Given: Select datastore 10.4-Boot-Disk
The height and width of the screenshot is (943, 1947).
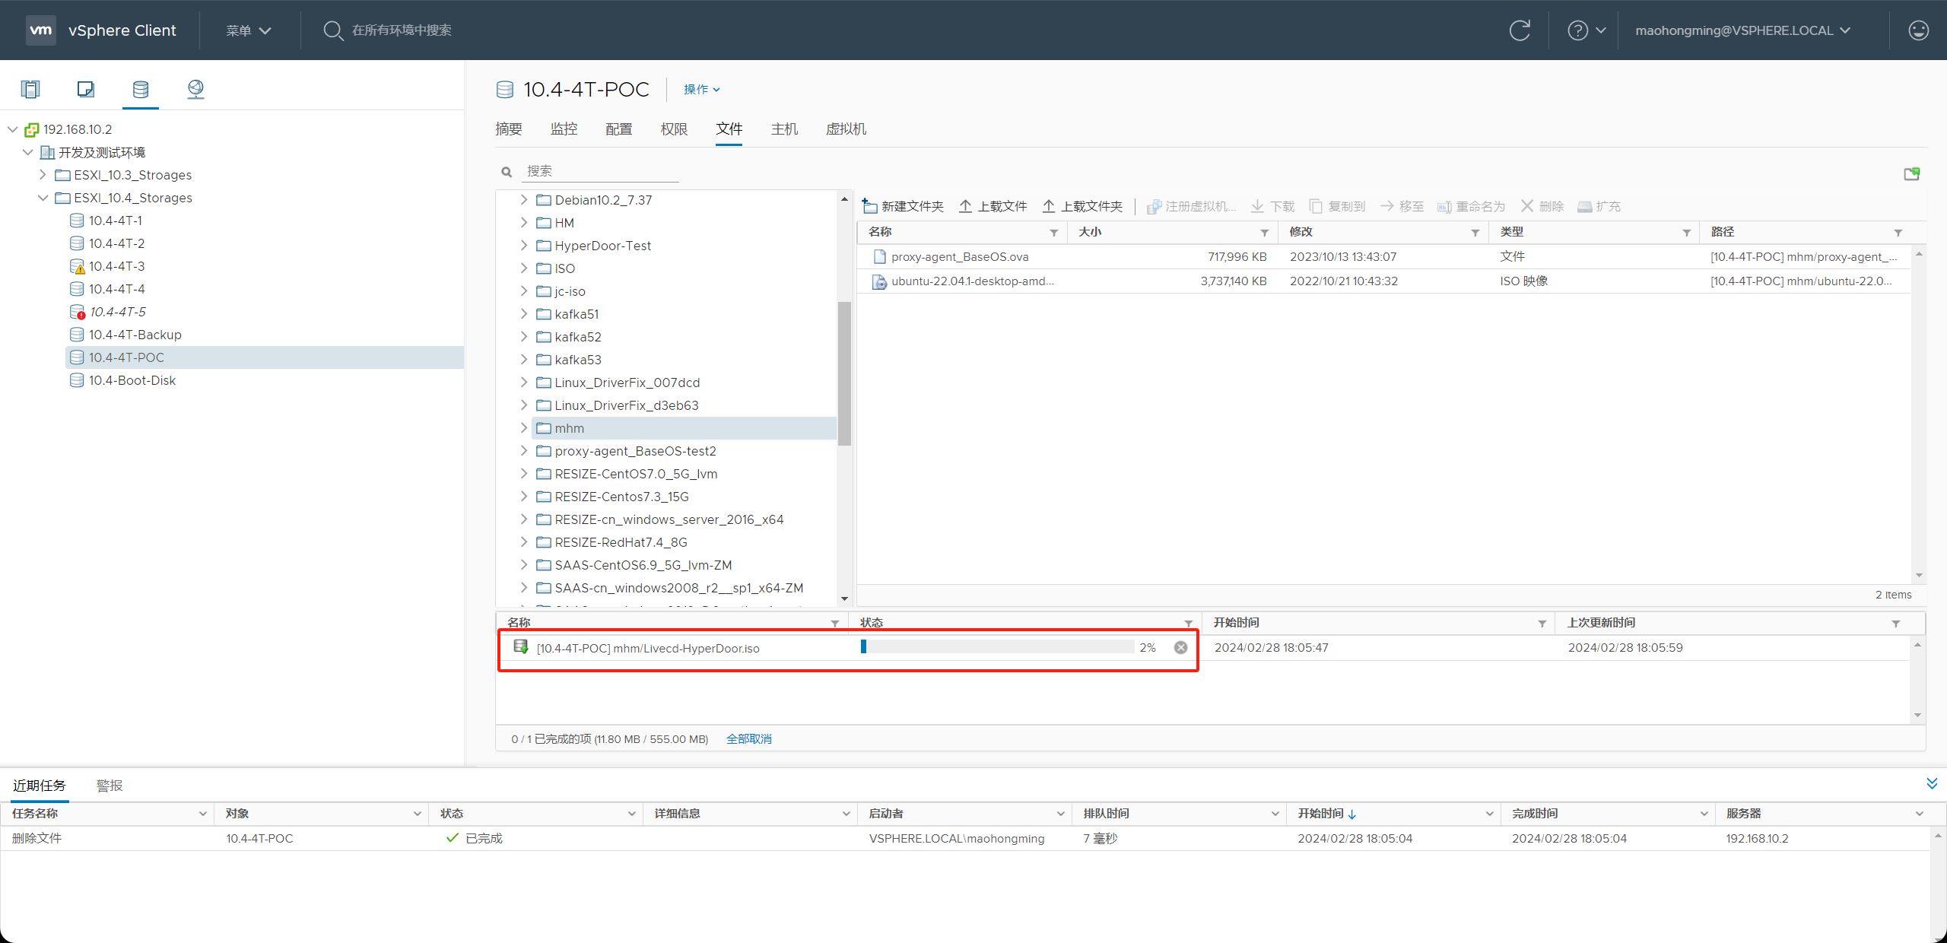Looking at the screenshot, I should (132, 380).
